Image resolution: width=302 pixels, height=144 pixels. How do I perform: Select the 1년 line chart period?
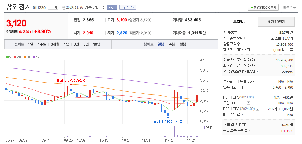[x=66, y=44]
